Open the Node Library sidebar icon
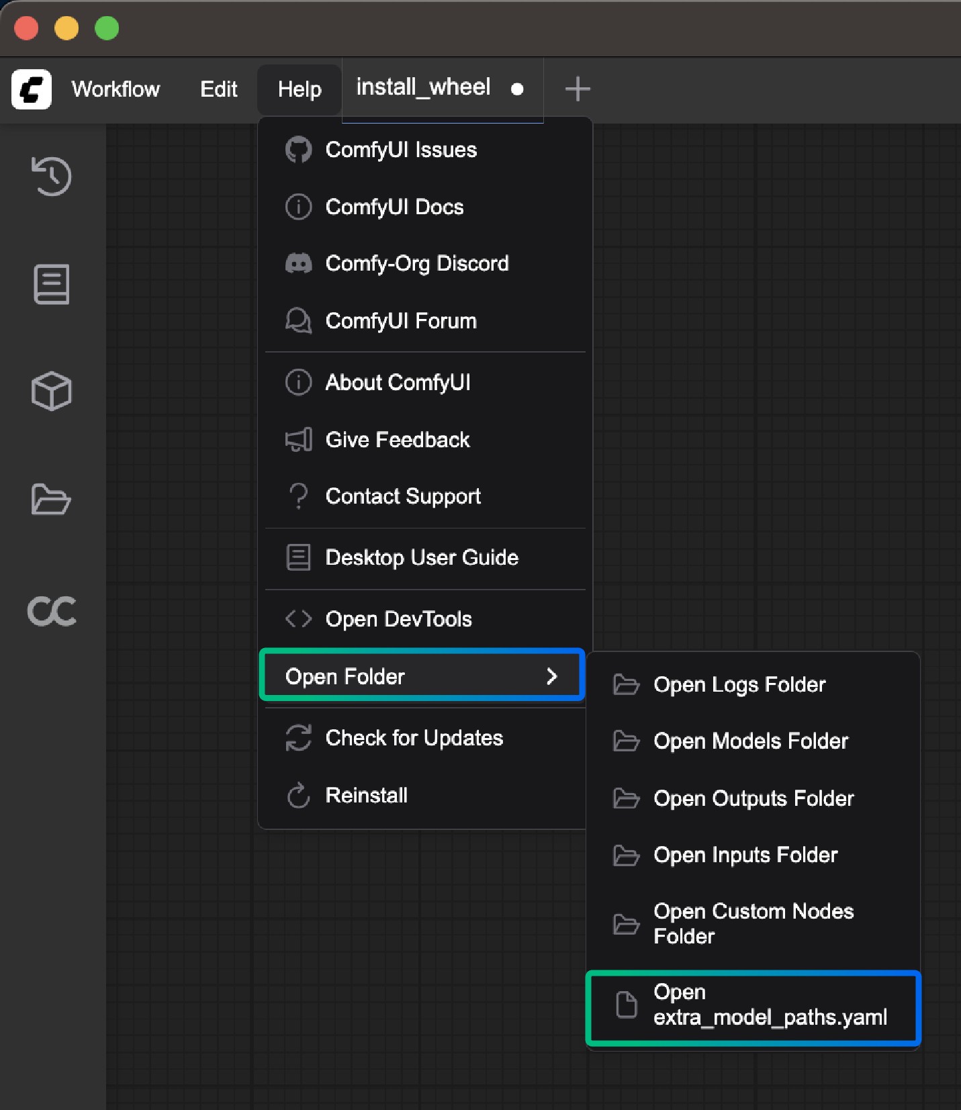This screenshot has width=961, height=1110. (52, 284)
